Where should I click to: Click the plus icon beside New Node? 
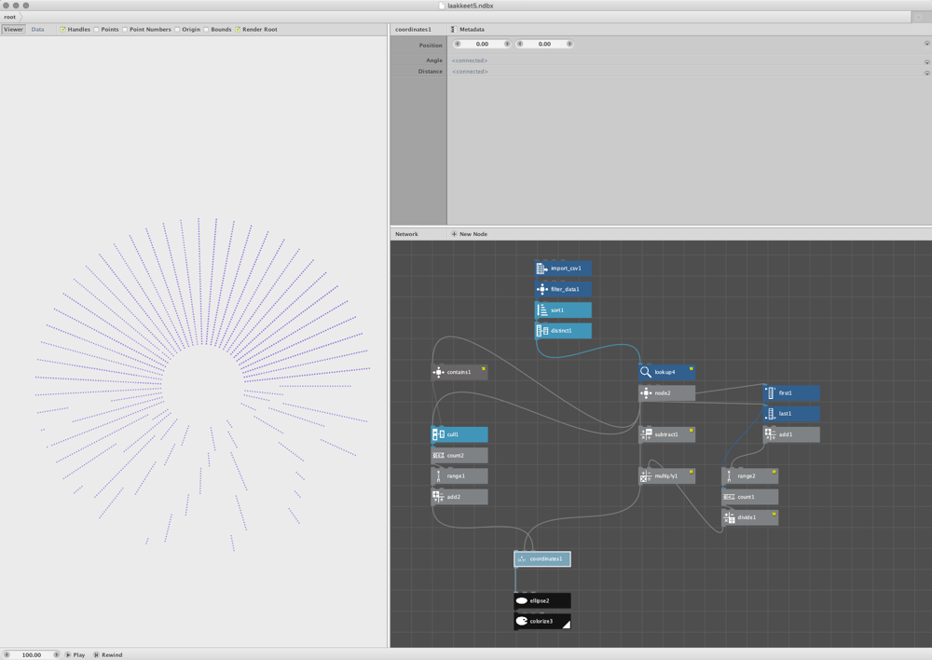pos(454,234)
